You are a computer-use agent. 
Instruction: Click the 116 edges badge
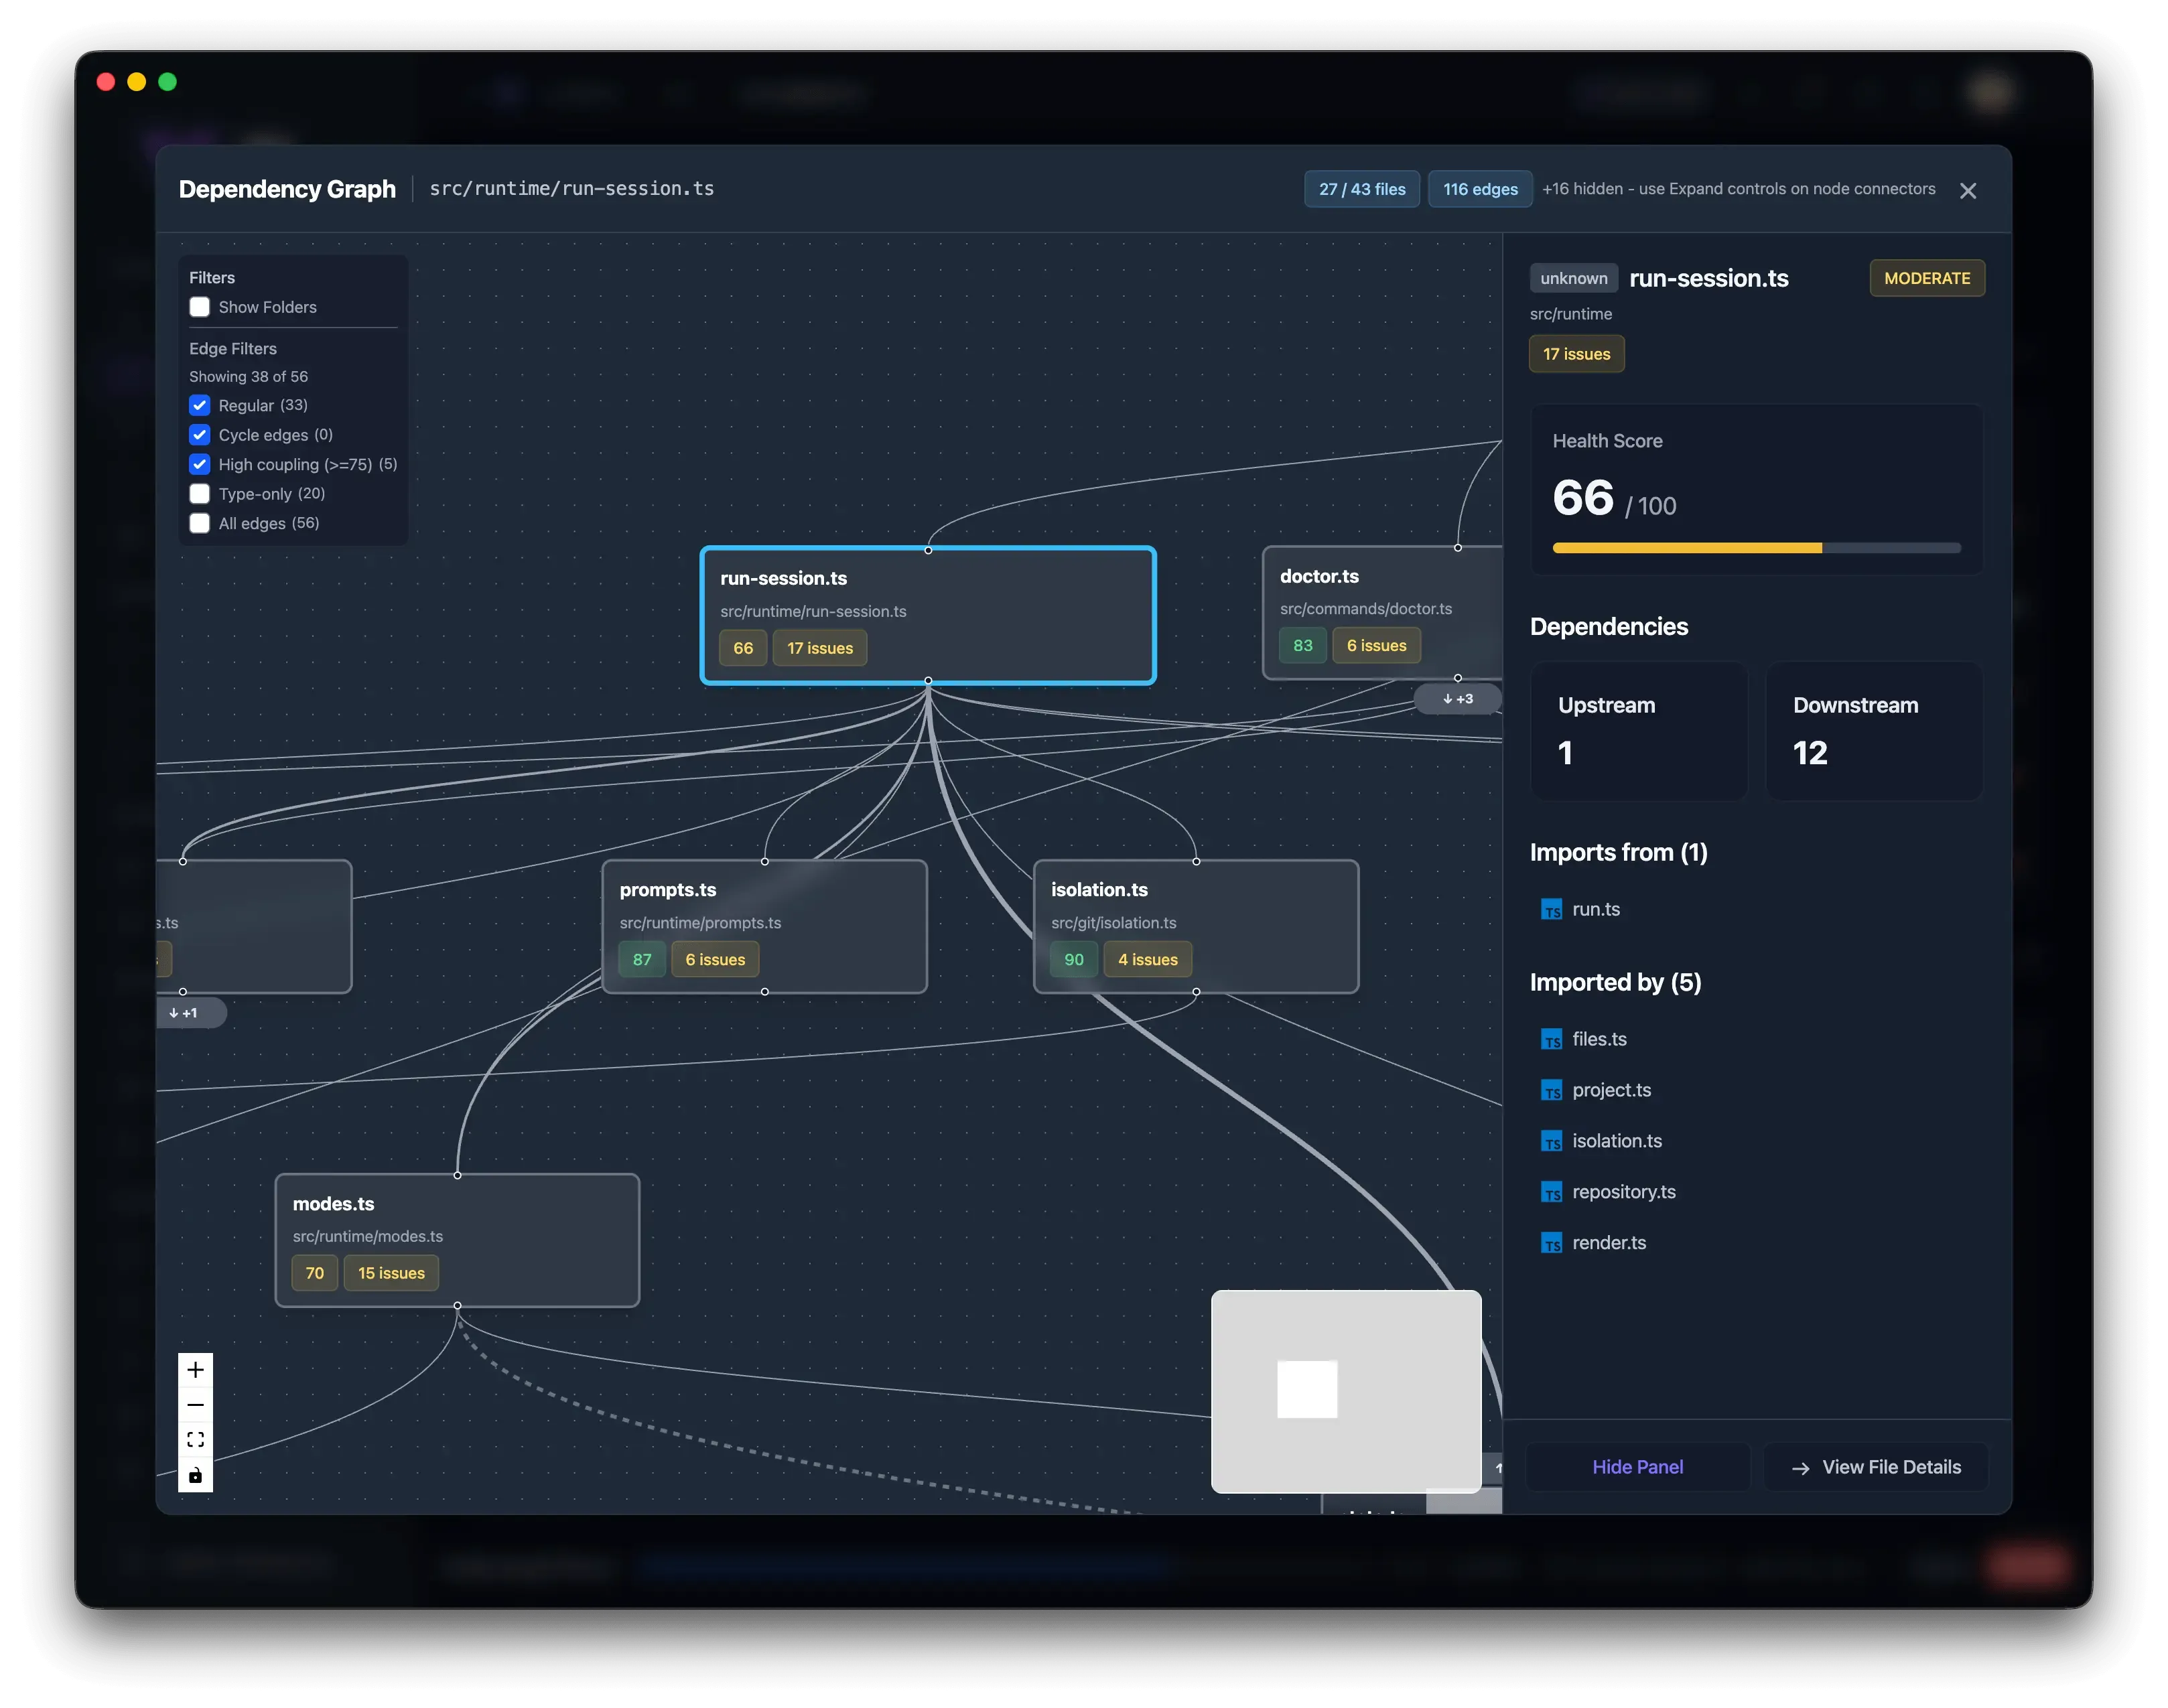[1480, 189]
